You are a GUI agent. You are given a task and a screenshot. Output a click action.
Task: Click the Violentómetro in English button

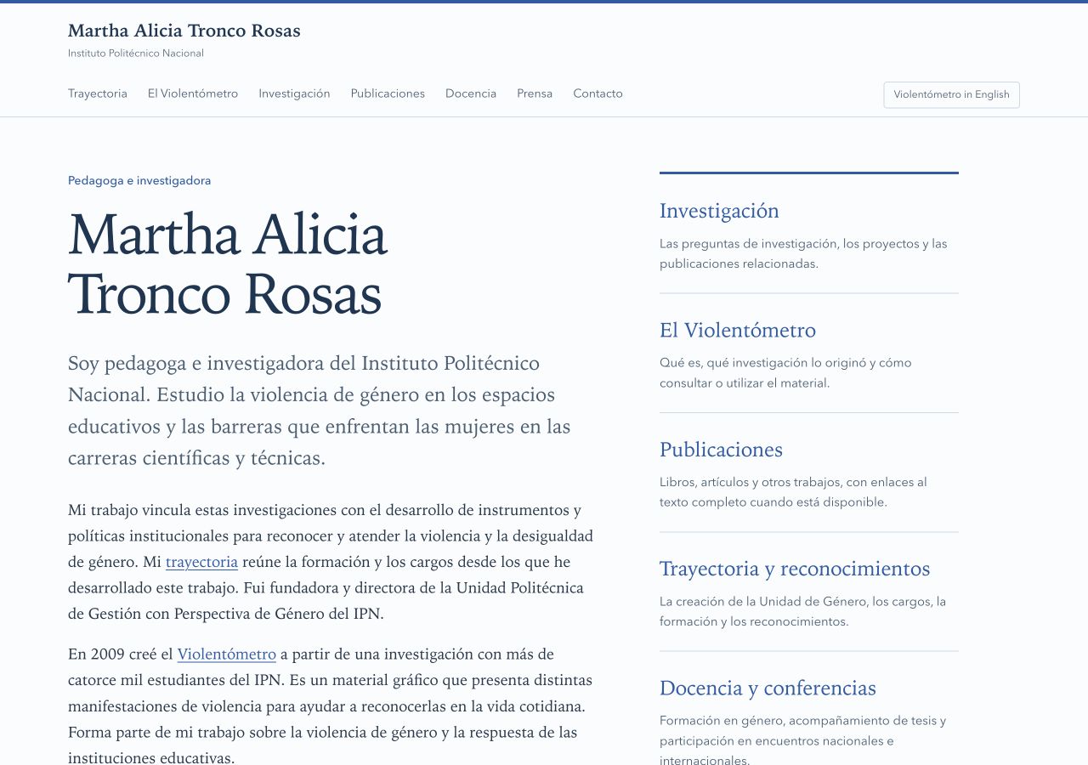[951, 94]
